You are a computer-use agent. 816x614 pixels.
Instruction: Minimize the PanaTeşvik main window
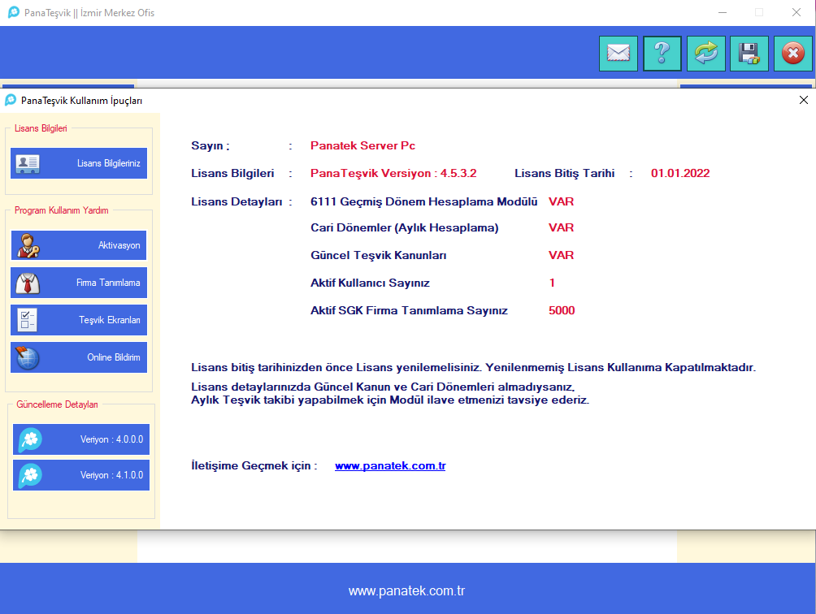click(723, 12)
